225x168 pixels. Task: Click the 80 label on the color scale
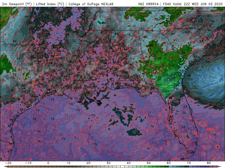[209, 163]
